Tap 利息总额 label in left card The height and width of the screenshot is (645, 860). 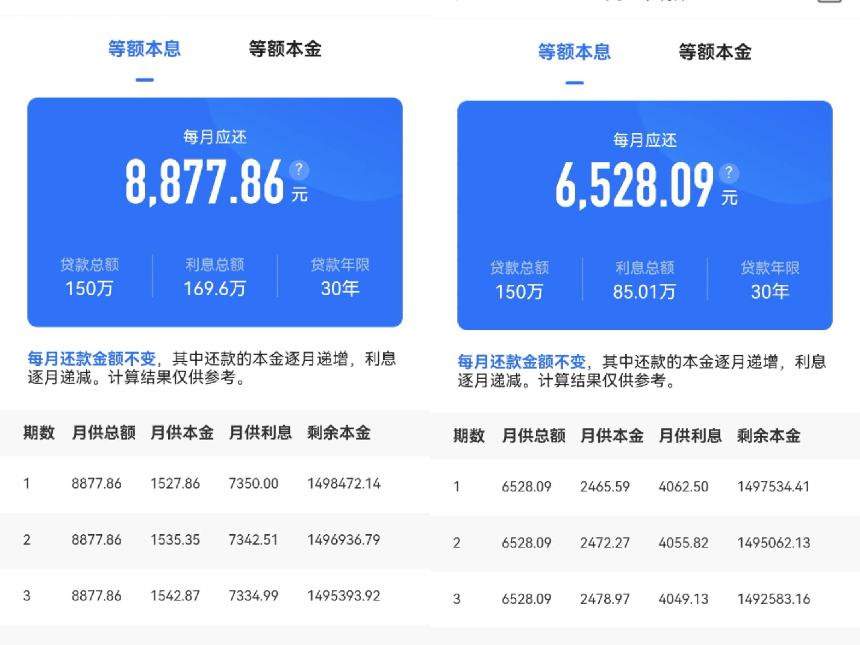215,265
